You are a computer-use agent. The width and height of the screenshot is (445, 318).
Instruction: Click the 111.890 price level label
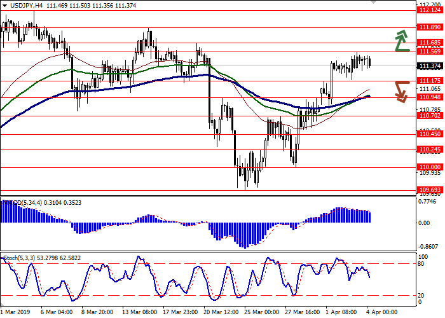pyautogui.click(x=430, y=27)
